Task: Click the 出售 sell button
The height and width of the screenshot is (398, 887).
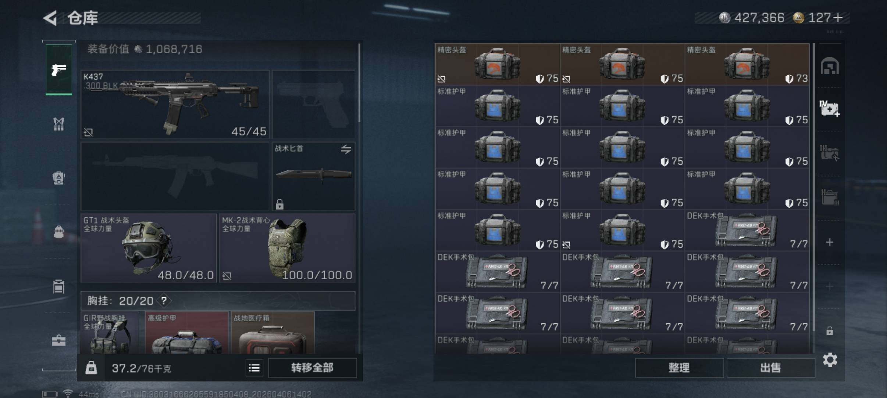Action: pyautogui.click(x=771, y=368)
